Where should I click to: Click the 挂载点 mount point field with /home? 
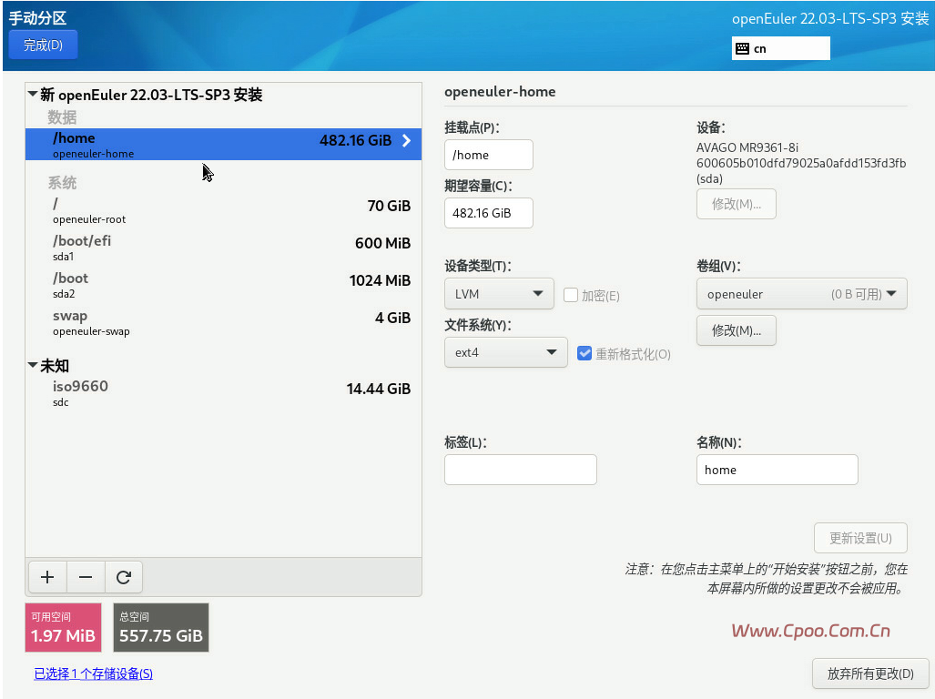pyautogui.click(x=488, y=155)
